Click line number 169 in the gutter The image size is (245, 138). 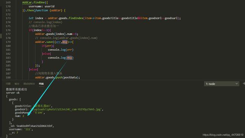point(8,3)
